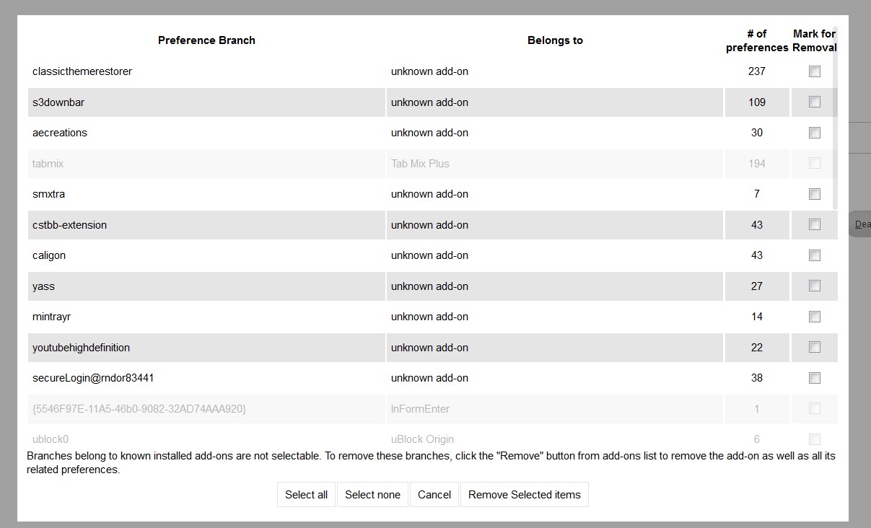Click the Select none button

(x=372, y=495)
